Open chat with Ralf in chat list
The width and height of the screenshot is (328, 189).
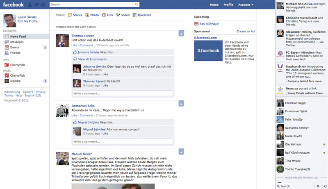(301, 153)
